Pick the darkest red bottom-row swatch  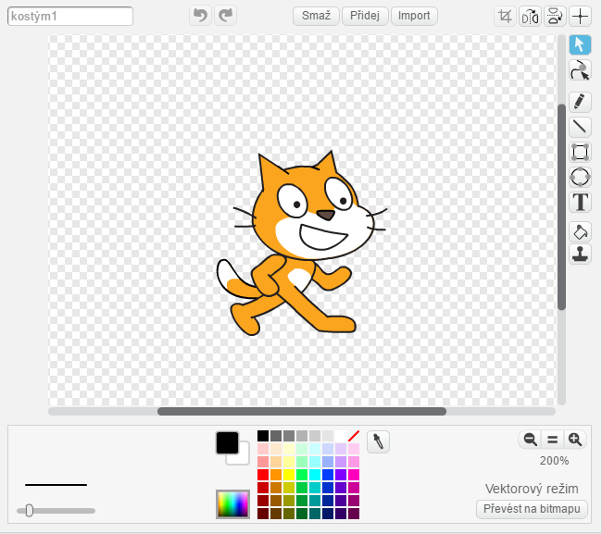point(263,514)
